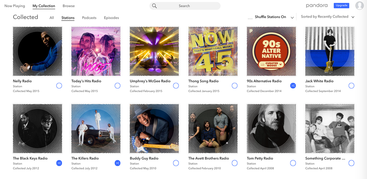Viewport: 367px width, 179px height.
Task: Click shuffle icon on The Black Keys Radio
Action: (x=59, y=163)
